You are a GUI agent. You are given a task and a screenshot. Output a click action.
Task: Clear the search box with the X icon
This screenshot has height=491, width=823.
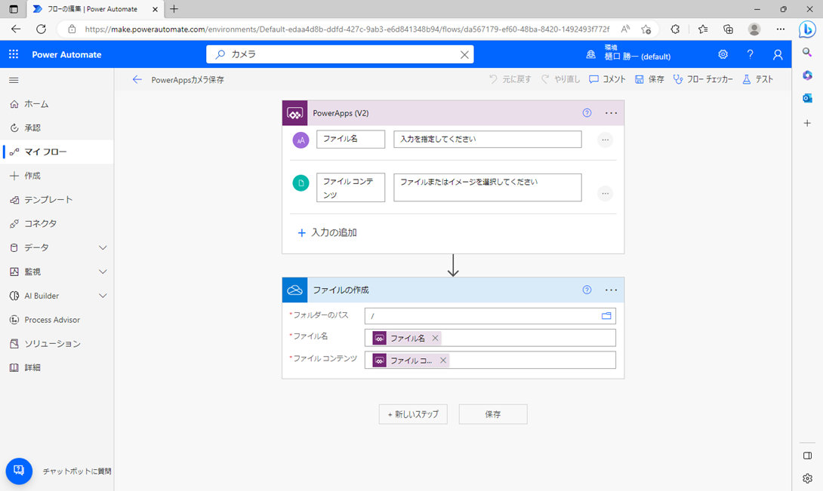[464, 54]
